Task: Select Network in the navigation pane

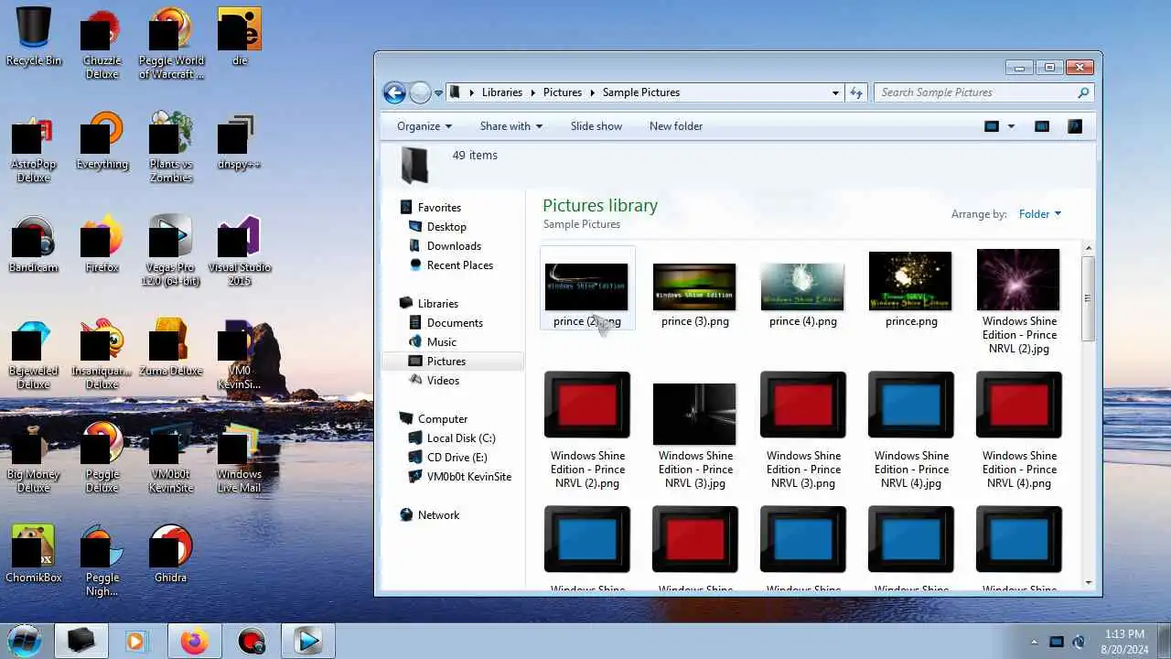Action: pos(438,515)
